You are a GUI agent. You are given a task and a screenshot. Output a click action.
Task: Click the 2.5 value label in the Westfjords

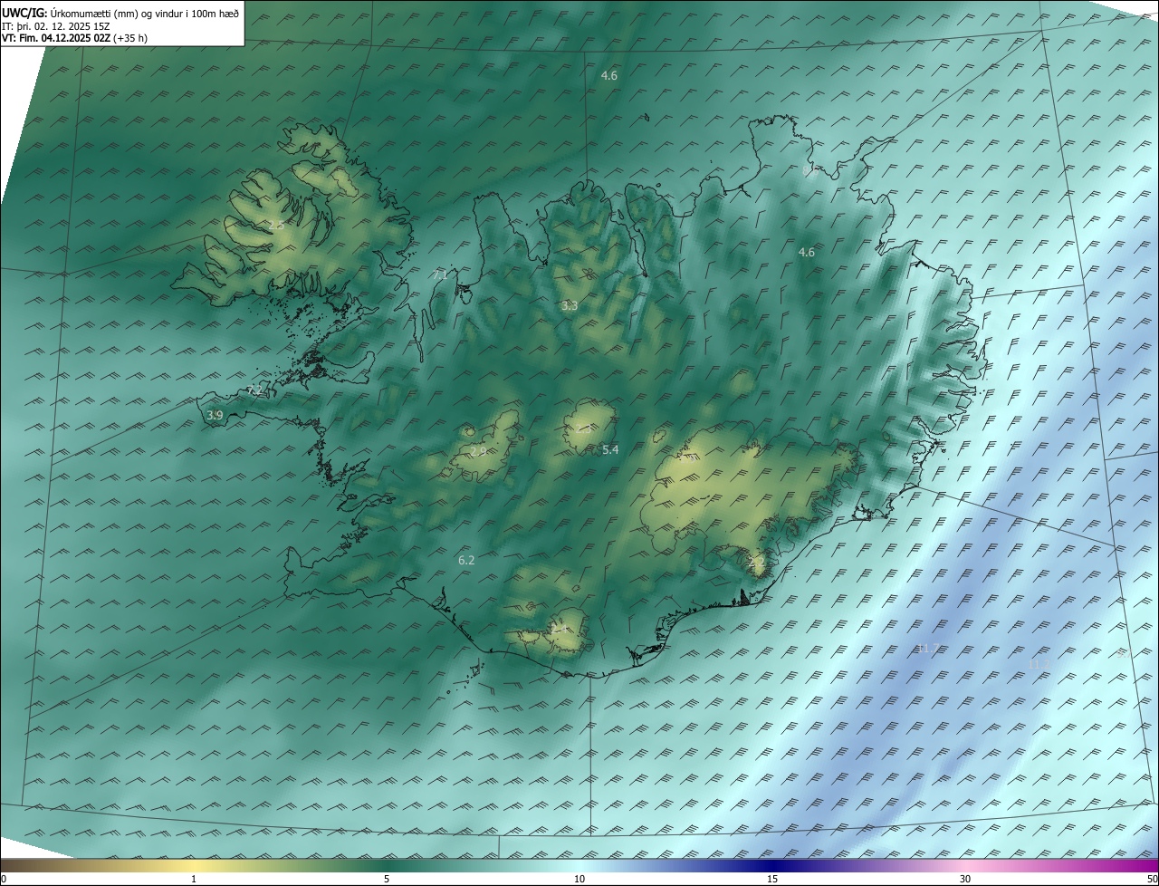pos(276,225)
